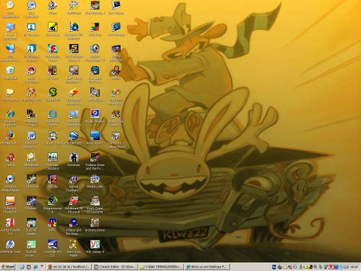Viewport: 361px width, 271px height.
Task: Switch to localhost Firefox taskbar window
Action: [x=69, y=267]
